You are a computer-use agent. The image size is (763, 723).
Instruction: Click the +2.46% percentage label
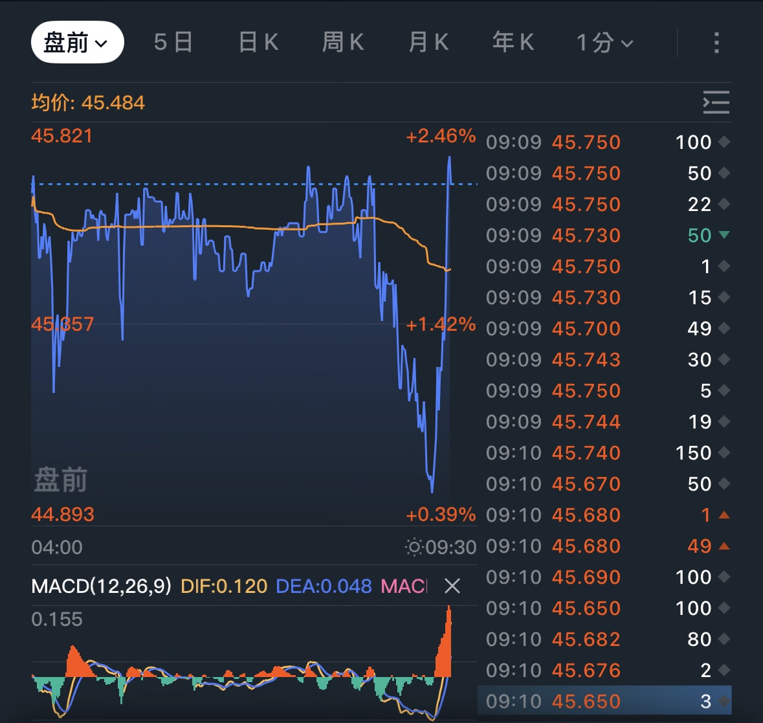440,136
